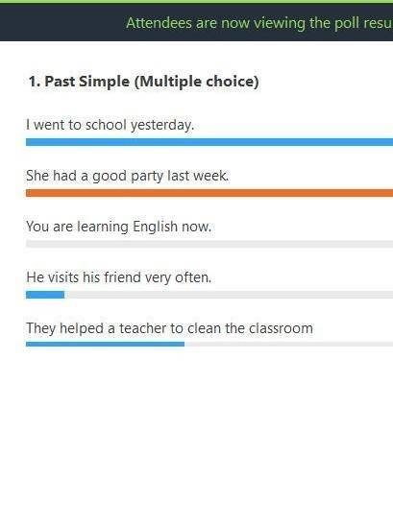
Task: Click gray unfilled part of "They helped" bar
Action: [288, 344]
